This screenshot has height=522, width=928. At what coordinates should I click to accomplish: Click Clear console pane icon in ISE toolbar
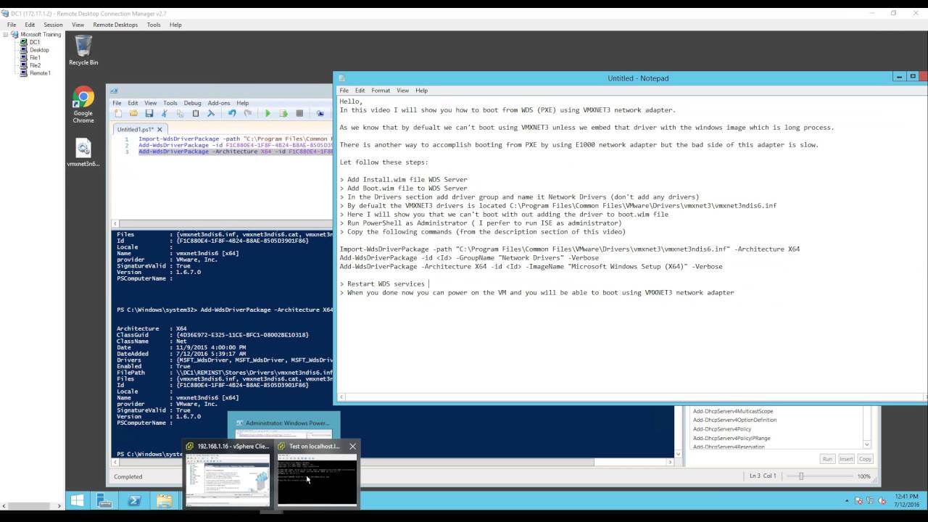[211, 114]
